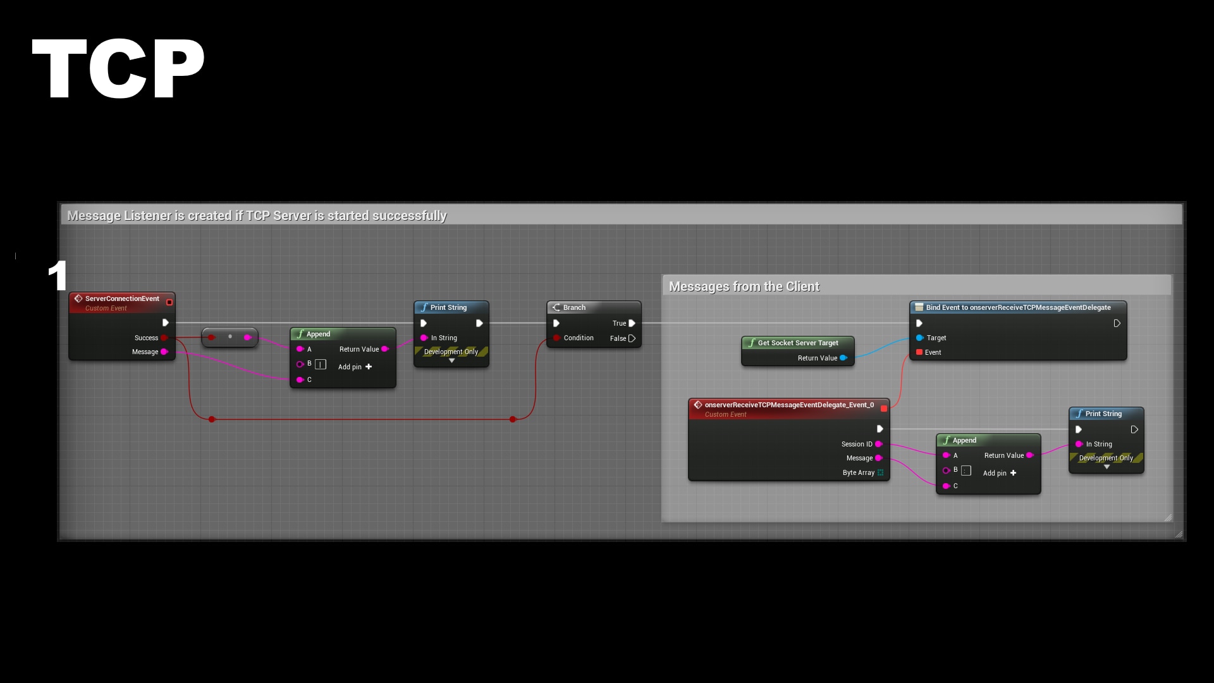Select the Append string node icon
The image size is (1214, 683).
tap(299, 333)
